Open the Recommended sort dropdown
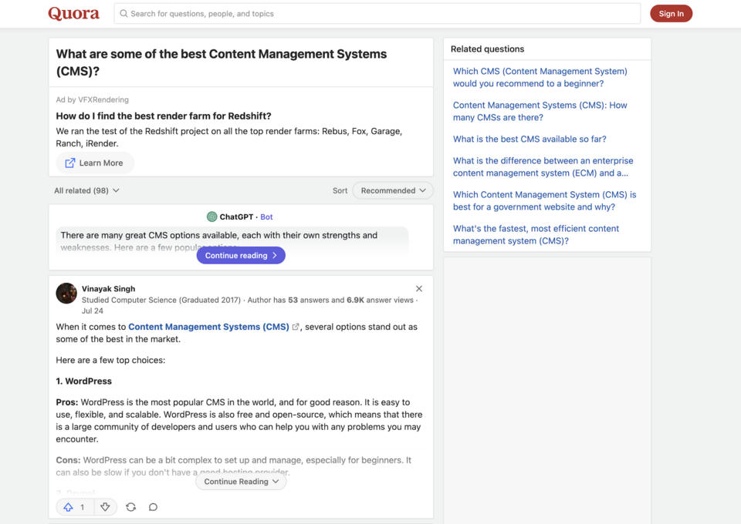 (393, 190)
